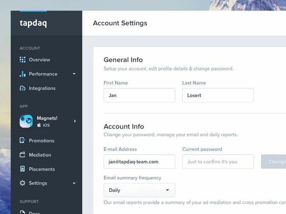Open the Performance menu item
Screen dimensions: 286x214
click(x=43, y=74)
